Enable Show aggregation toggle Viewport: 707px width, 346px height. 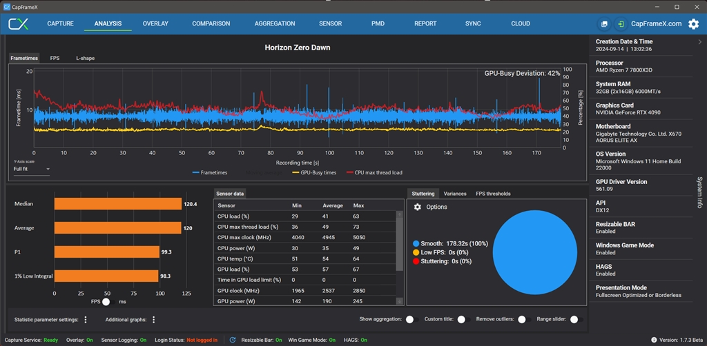tap(411, 320)
